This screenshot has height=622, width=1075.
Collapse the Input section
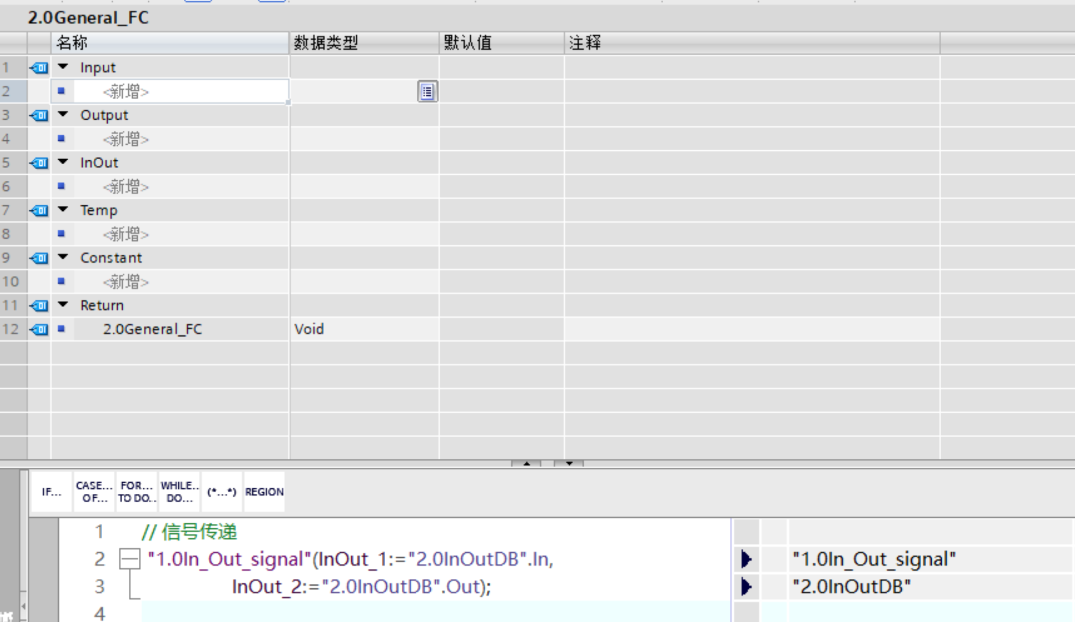click(63, 67)
